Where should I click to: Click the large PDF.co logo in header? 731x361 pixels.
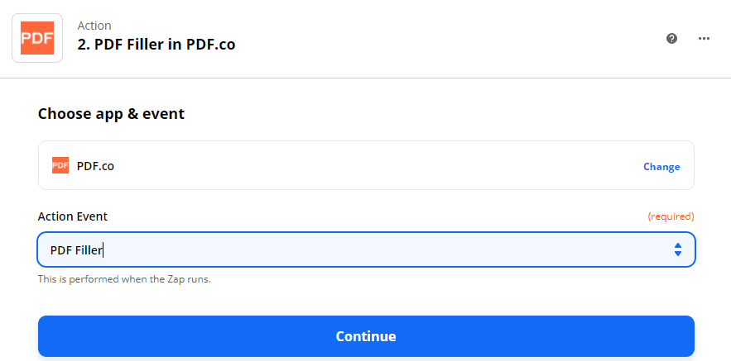[x=37, y=38]
